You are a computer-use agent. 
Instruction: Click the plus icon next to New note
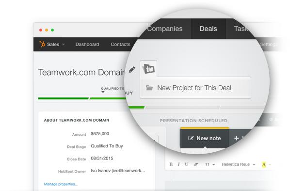(236, 138)
